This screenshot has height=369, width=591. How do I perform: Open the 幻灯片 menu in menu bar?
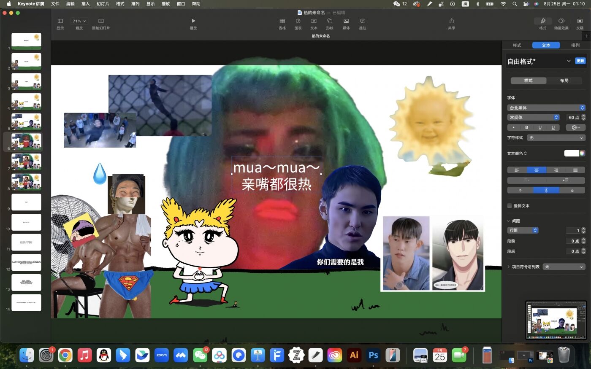click(103, 4)
